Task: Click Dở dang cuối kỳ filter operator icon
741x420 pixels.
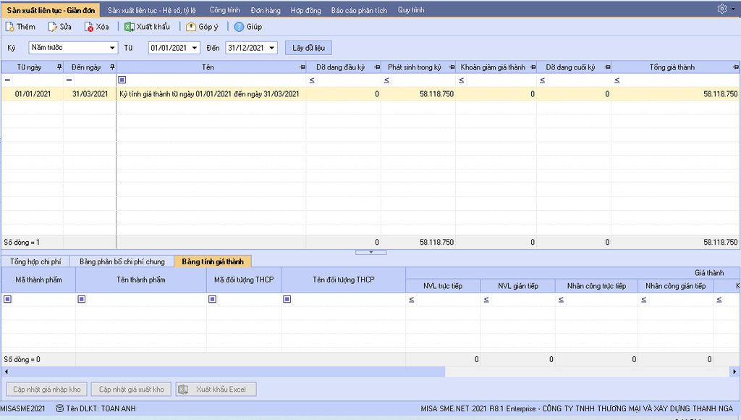Action: click(543, 80)
